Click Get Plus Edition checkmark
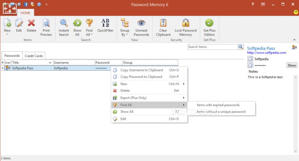The width and height of the screenshot is (299, 161). pos(209,23)
